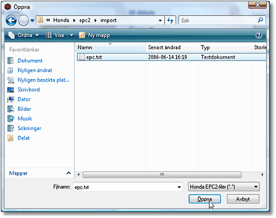The height and width of the screenshot is (218, 276).
Task: Click the Nyligen besökta platser icon
Action: (11, 80)
